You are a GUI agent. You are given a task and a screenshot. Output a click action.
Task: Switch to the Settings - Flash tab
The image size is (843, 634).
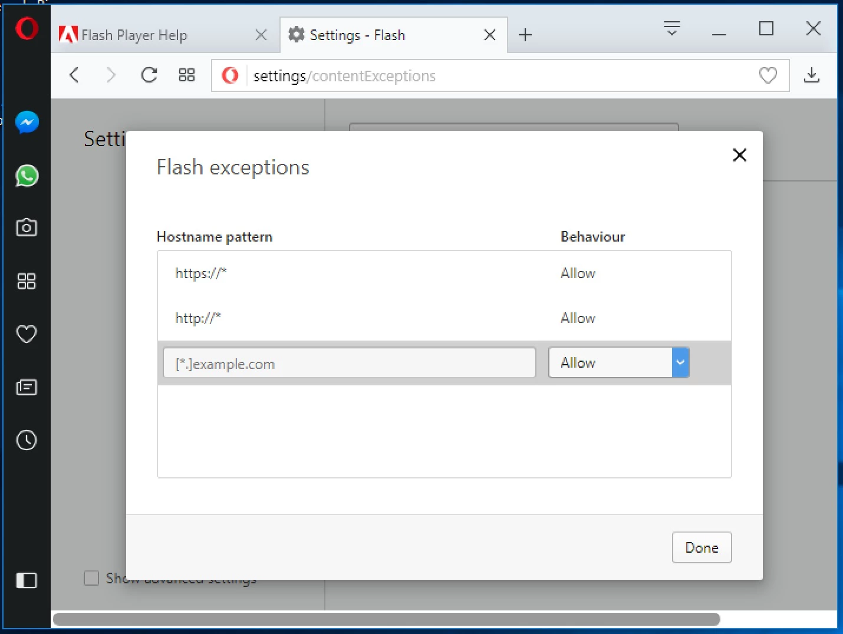393,35
